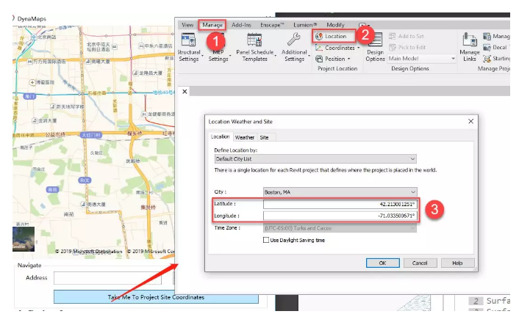Image resolution: width=519 pixels, height=314 pixels.
Task: Toggle Use Daylight Saving time checkbox
Action: pyautogui.click(x=266, y=240)
